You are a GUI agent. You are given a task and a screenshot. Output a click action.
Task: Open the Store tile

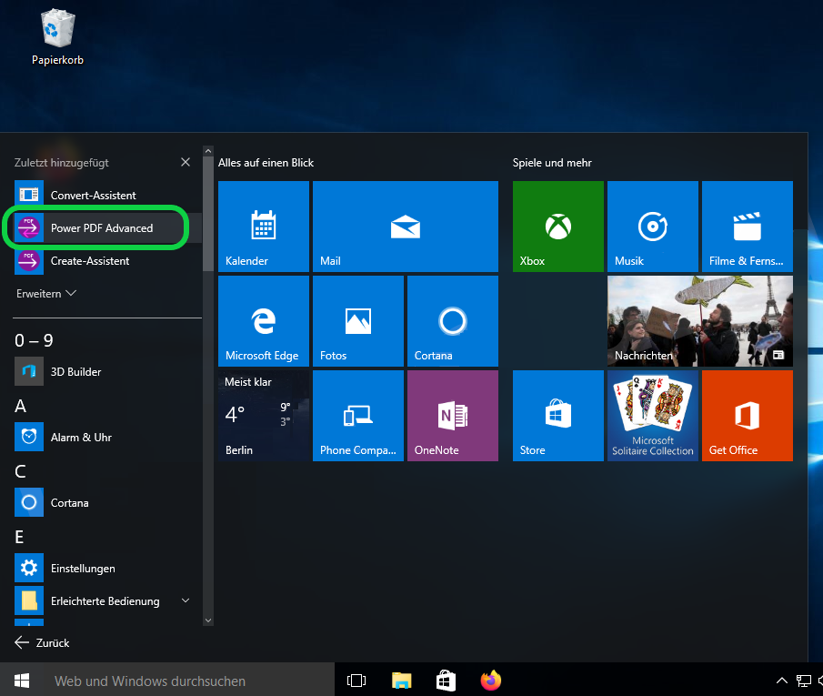coord(558,416)
